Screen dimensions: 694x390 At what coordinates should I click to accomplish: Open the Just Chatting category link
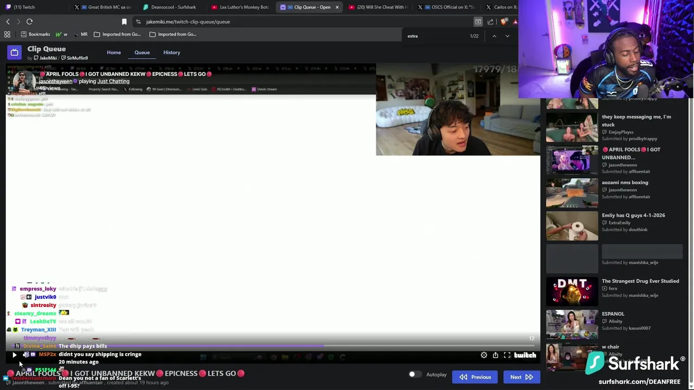pos(113,81)
